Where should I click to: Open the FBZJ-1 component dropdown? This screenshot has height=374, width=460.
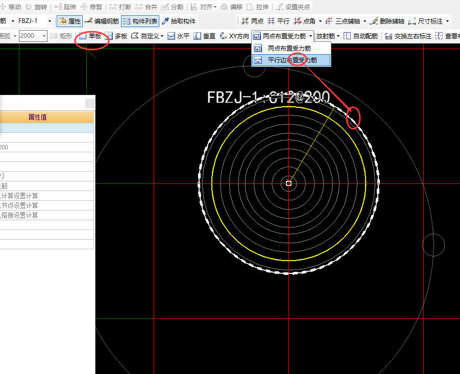(x=50, y=21)
